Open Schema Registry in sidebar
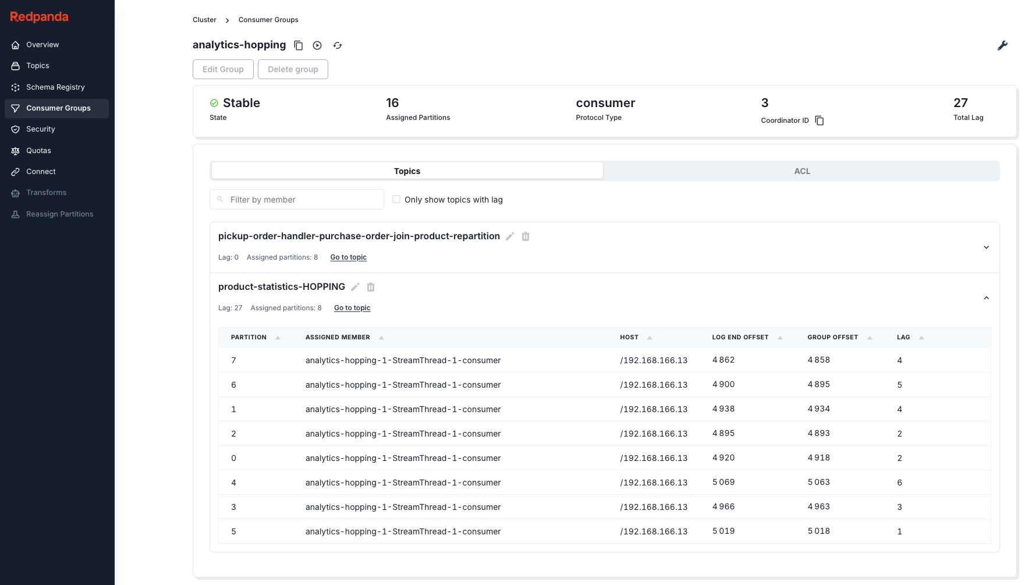The height and width of the screenshot is (585, 1025). [55, 87]
